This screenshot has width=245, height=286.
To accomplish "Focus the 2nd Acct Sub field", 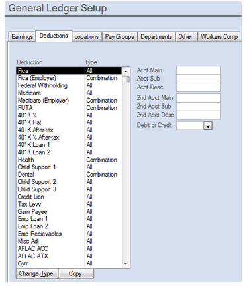I will point(198,107).
